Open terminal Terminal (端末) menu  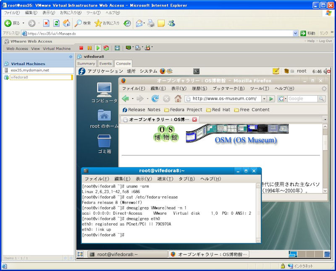pos(165,179)
